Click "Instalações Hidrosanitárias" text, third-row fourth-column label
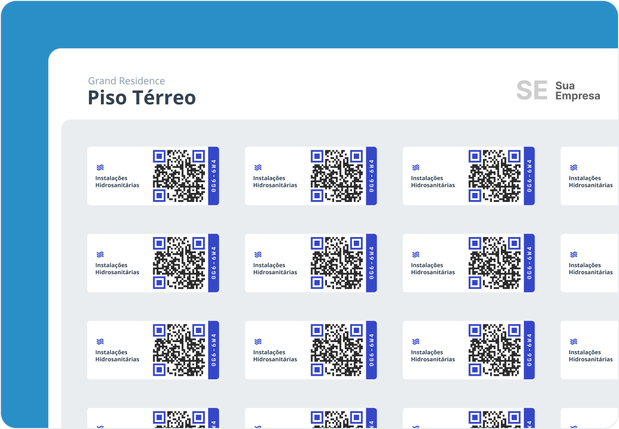Image resolution: width=619 pixels, height=429 pixels. (591, 356)
